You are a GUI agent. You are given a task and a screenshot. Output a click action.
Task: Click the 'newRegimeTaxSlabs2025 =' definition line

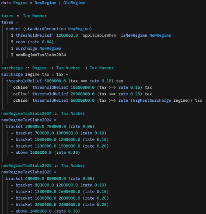coord(29,172)
